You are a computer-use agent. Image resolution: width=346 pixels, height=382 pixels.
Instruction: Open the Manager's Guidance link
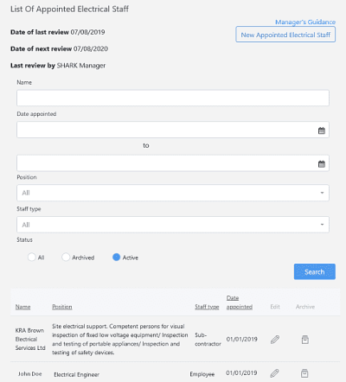point(305,22)
